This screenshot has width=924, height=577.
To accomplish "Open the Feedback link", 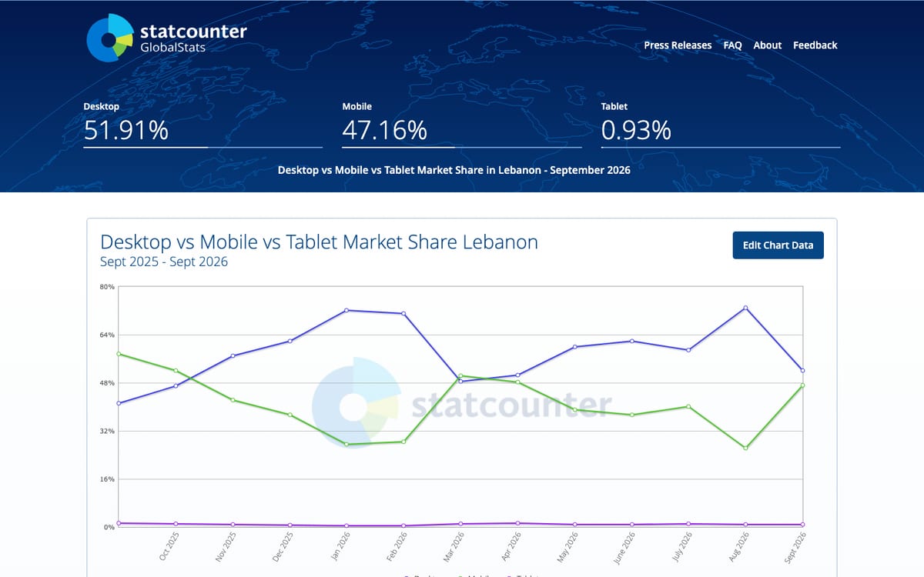I will tap(815, 45).
